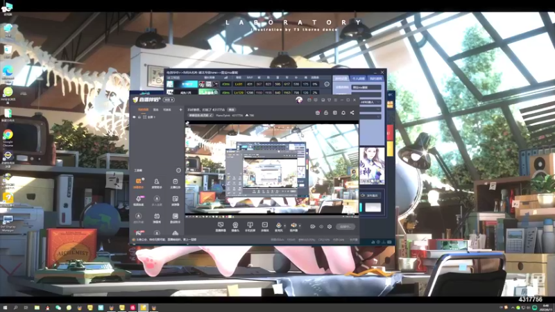Viewport: 555px width, 312px height.
Task: Click the orange highlighted toolbox icon
Action: (138, 183)
